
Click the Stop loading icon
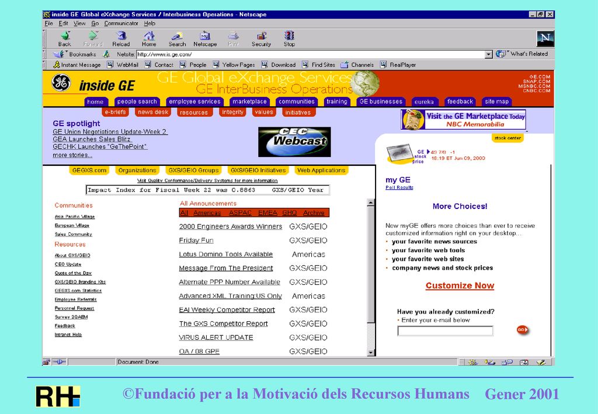[x=289, y=36]
